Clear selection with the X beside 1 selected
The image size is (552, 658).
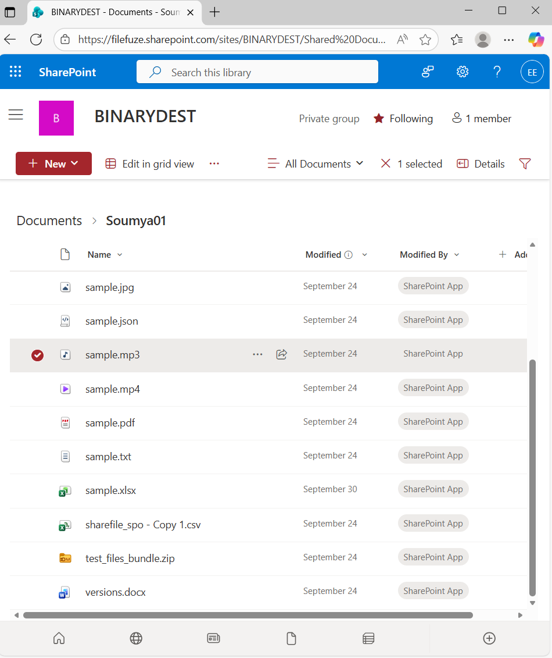click(x=386, y=163)
